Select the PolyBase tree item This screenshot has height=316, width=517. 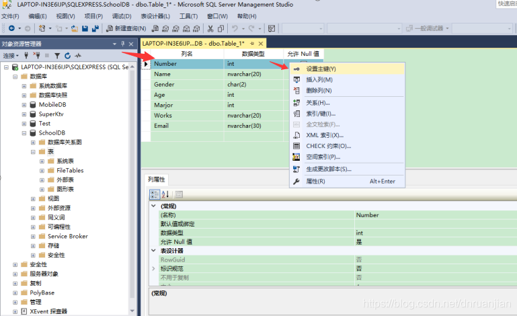tap(42, 292)
